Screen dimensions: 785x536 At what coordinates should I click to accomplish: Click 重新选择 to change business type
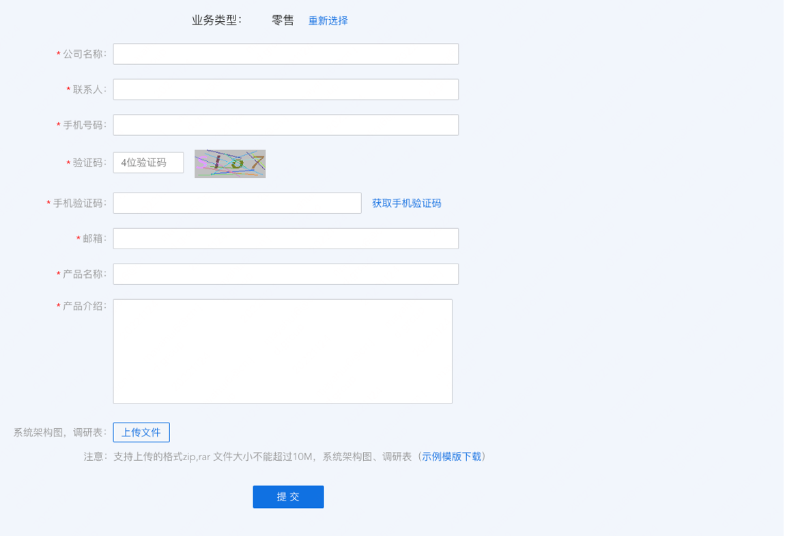pyautogui.click(x=328, y=20)
